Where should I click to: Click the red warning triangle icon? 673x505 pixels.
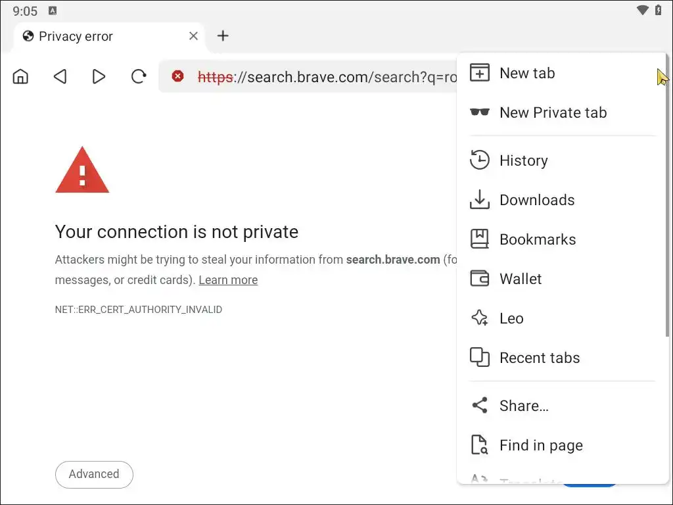coord(82,170)
